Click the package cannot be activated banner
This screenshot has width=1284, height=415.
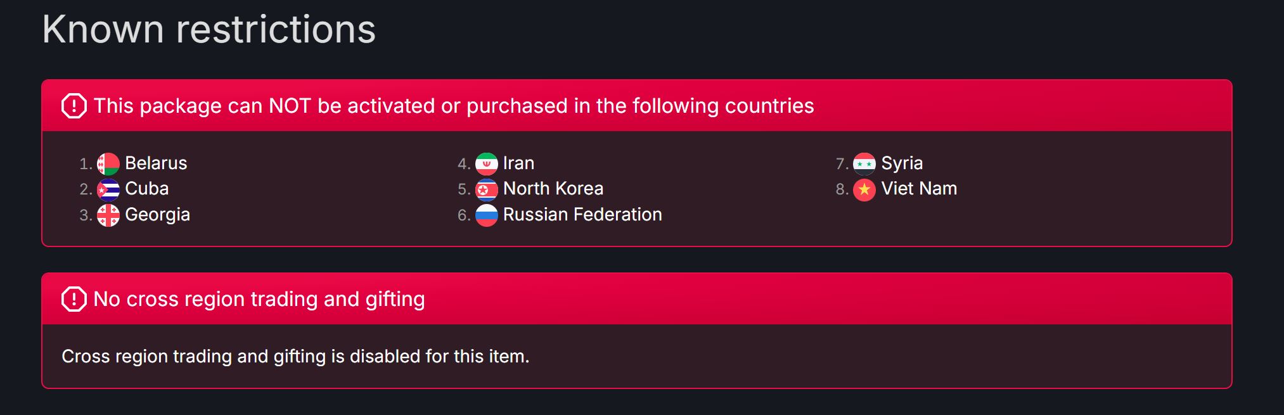coord(637,106)
